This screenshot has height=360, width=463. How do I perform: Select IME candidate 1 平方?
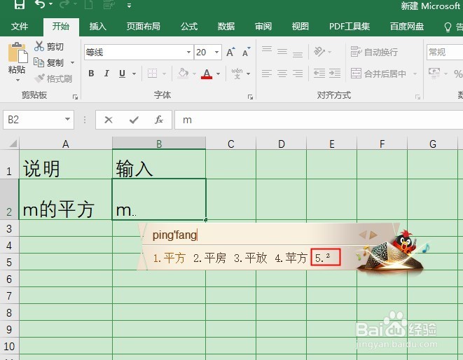(x=169, y=258)
